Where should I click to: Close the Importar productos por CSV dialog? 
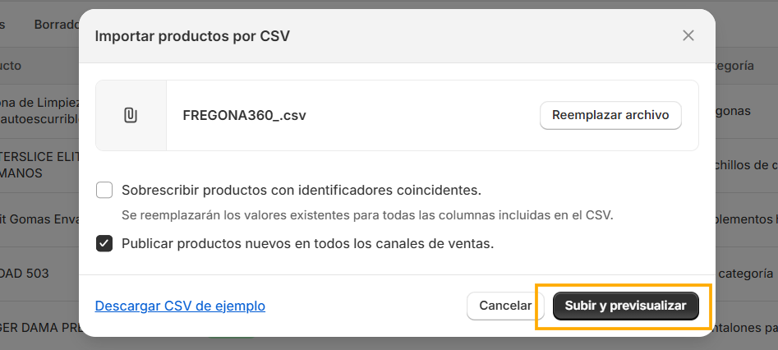pos(688,35)
